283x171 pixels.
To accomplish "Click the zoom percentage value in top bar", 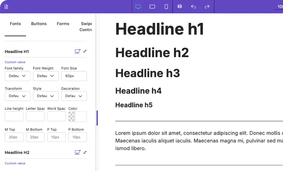I will (x=280, y=7).
